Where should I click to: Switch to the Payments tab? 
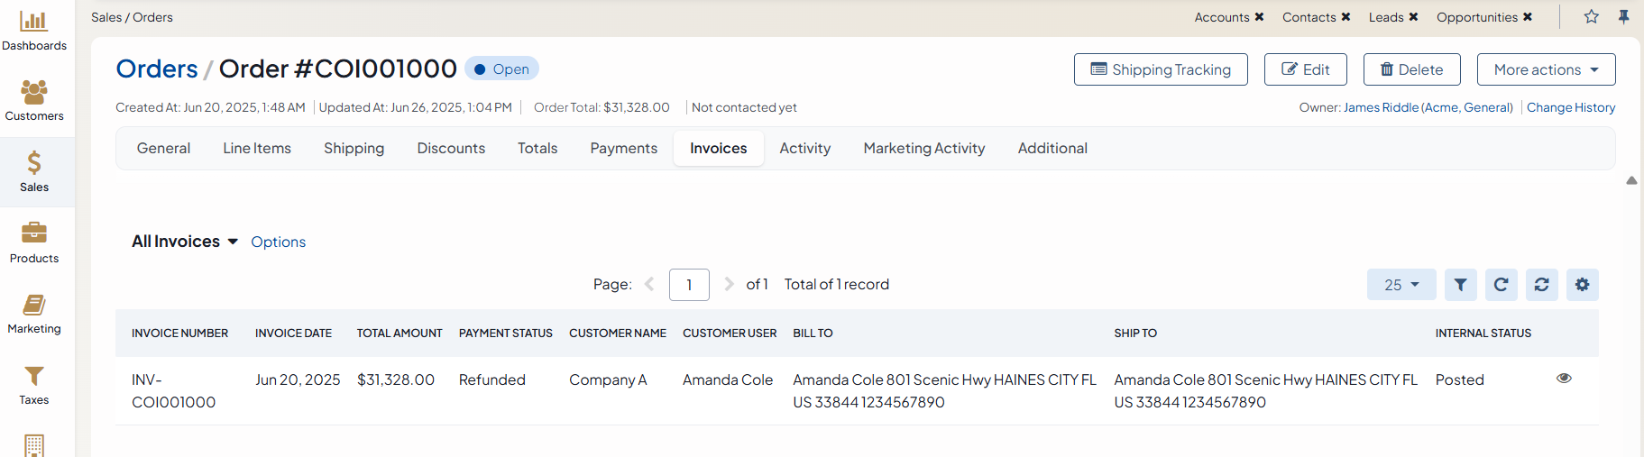pyautogui.click(x=623, y=149)
